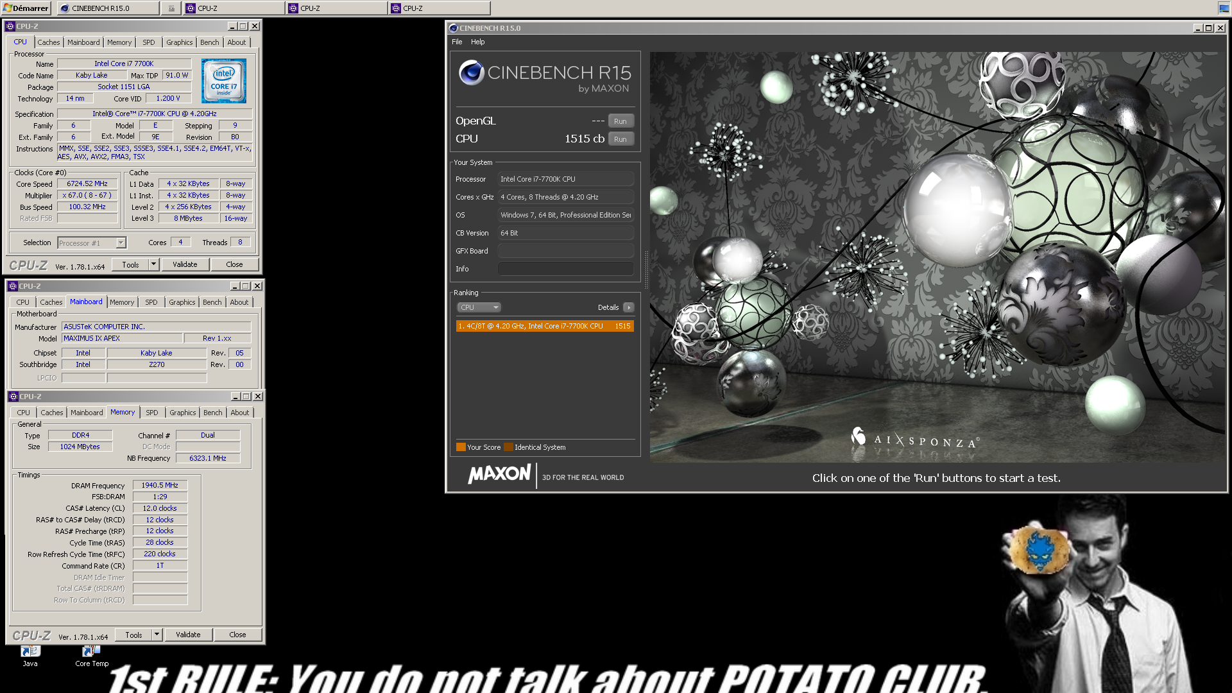
Task: Click the Multiplier value x 67.0
Action: pos(87,195)
